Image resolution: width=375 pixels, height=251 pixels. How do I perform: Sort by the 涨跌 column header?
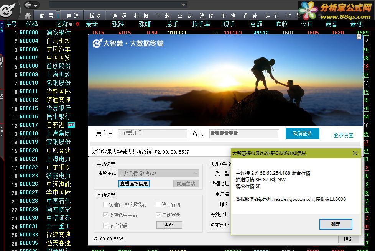coord(118,24)
